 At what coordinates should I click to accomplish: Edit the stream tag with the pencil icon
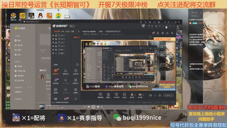click(x=119, y=31)
